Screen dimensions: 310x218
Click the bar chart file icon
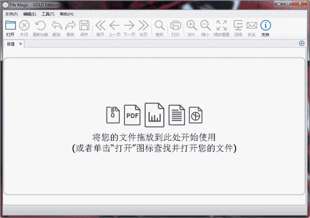pyautogui.click(x=154, y=115)
